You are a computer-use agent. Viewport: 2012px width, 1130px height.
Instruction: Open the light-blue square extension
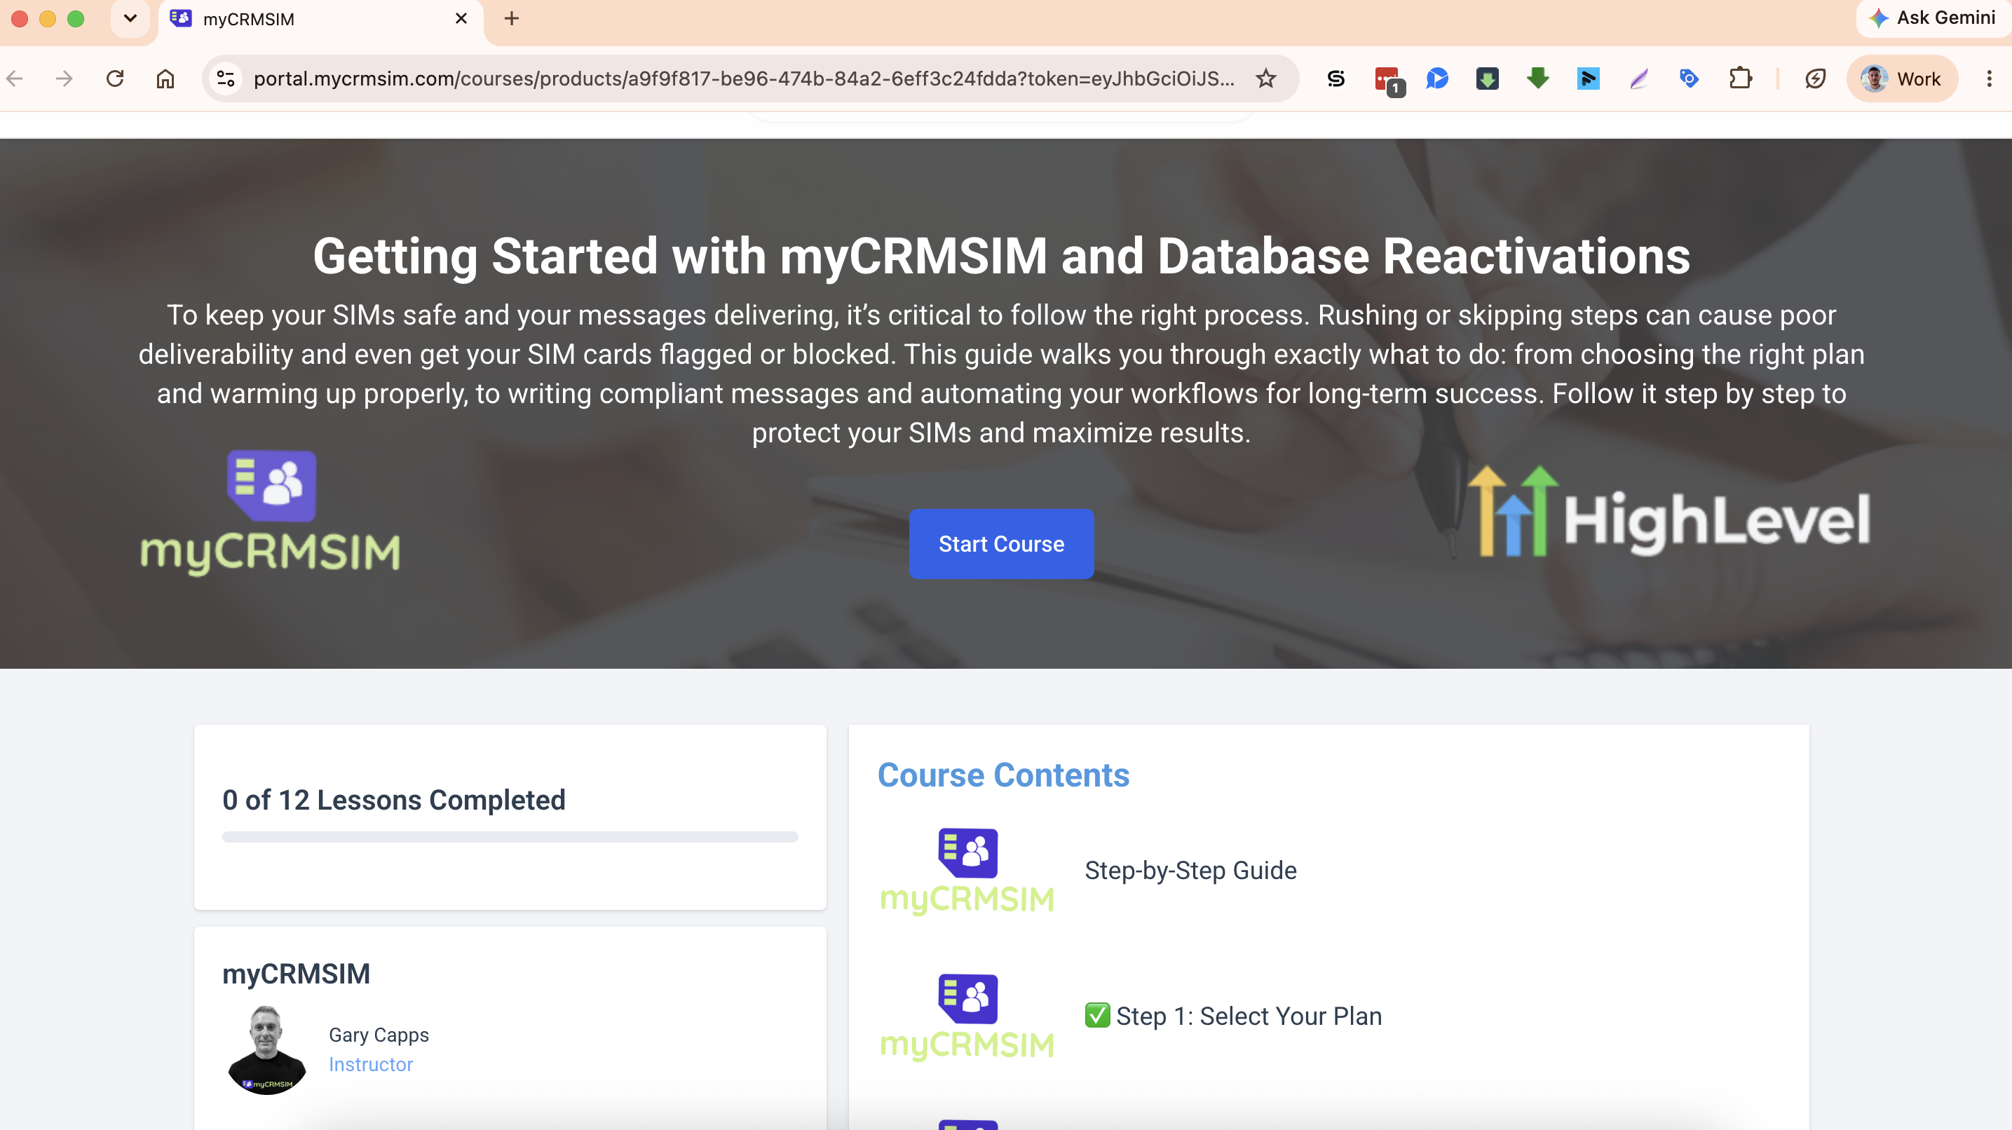click(1588, 79)
